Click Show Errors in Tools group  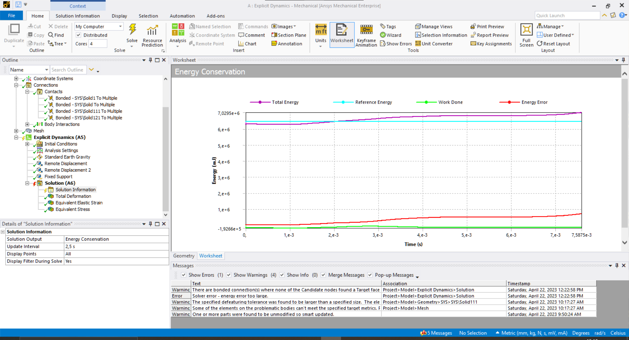pyautogui.click(x=396, y=43)
